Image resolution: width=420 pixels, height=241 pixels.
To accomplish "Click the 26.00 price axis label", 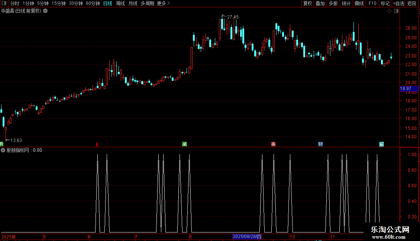I will pyautogui.click(x=411, y=28).
